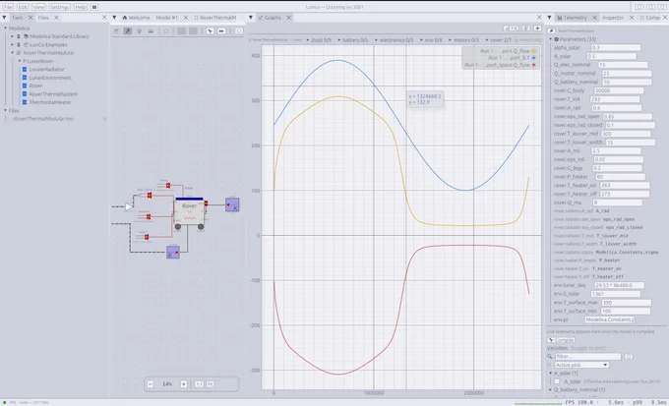Screen dimensions: 669x406
Task: Open the Settings menu
Action: [59, 7]
